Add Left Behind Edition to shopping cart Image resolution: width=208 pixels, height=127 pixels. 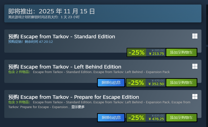[181, 83]
